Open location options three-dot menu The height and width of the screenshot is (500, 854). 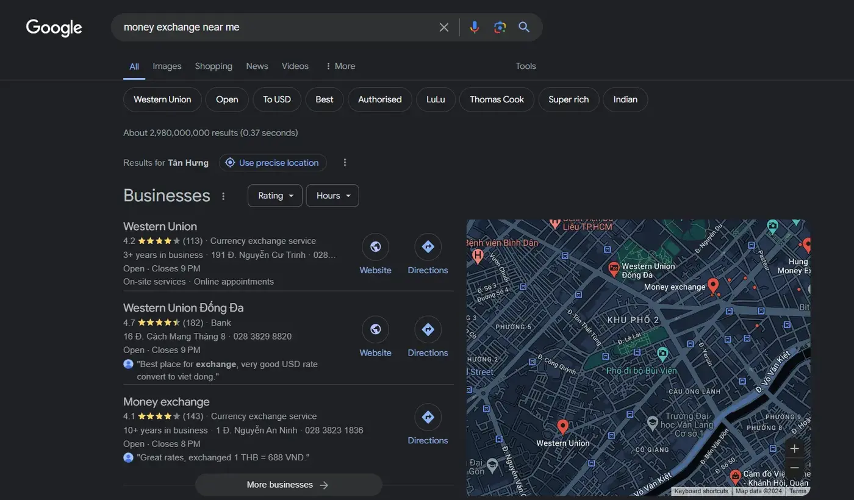(x=345, y=163)
